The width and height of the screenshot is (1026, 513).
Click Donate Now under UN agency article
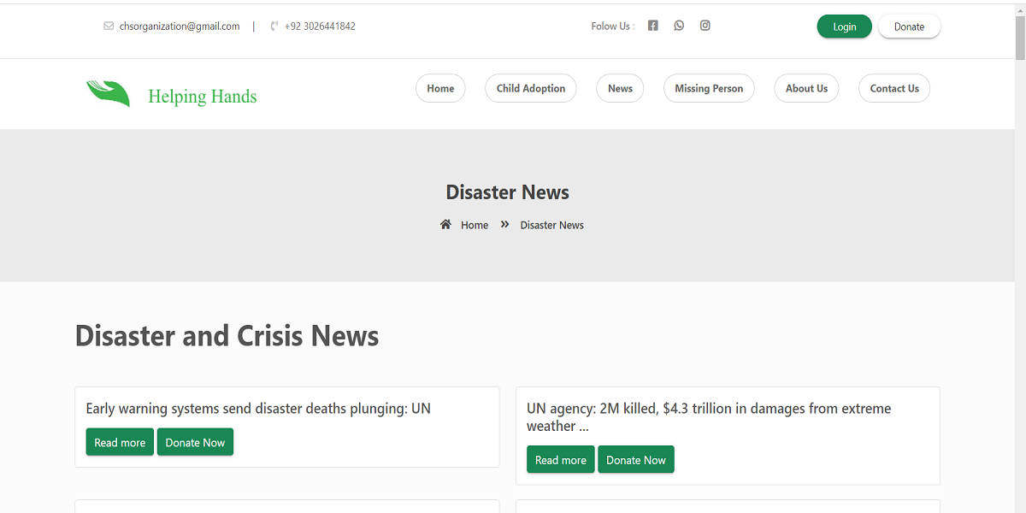tap(636, 460)
